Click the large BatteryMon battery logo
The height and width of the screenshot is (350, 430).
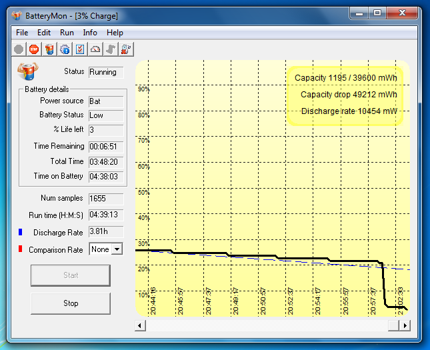(x=28, y=71)
